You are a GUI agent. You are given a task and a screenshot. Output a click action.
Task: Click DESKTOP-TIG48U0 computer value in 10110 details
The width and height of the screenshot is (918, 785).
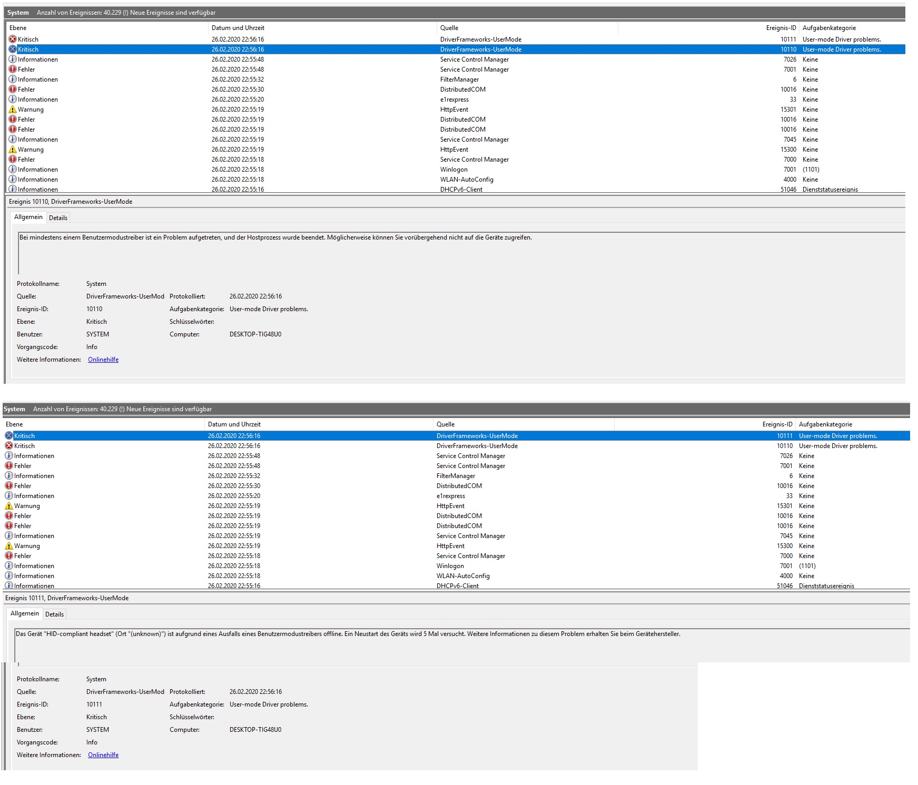coord(255,334)
